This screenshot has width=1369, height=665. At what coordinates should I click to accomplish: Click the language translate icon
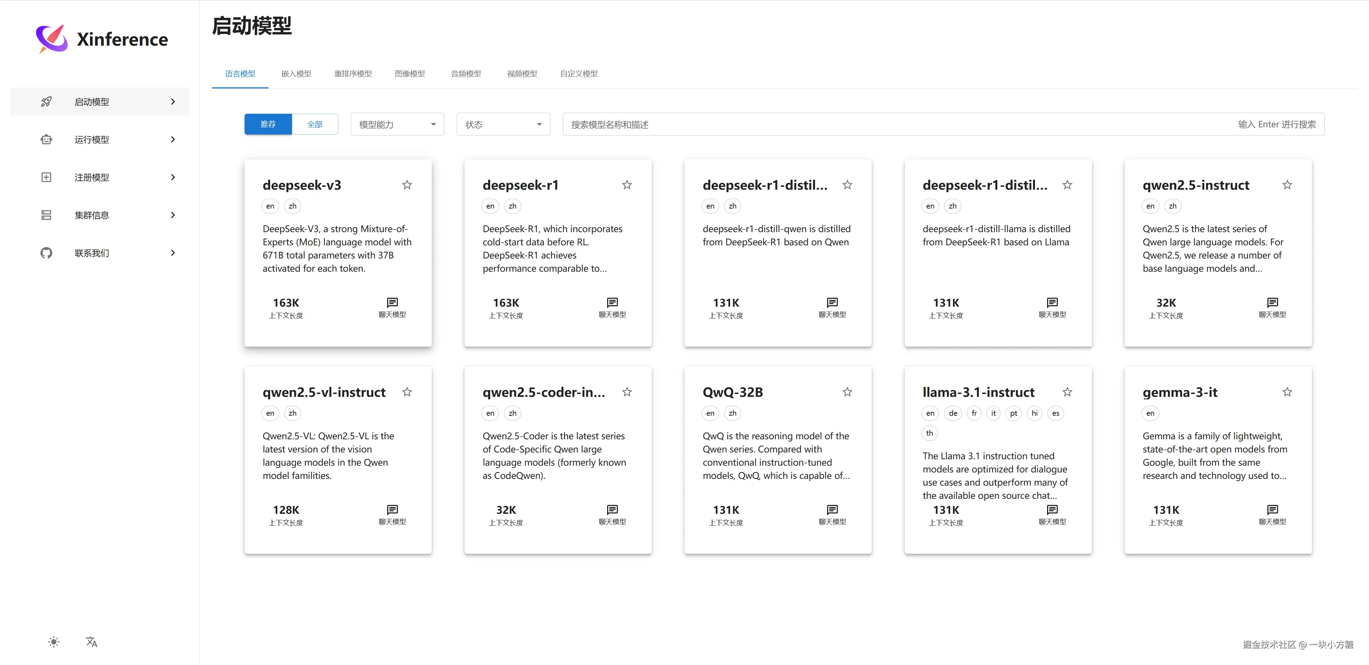[91, 641]
